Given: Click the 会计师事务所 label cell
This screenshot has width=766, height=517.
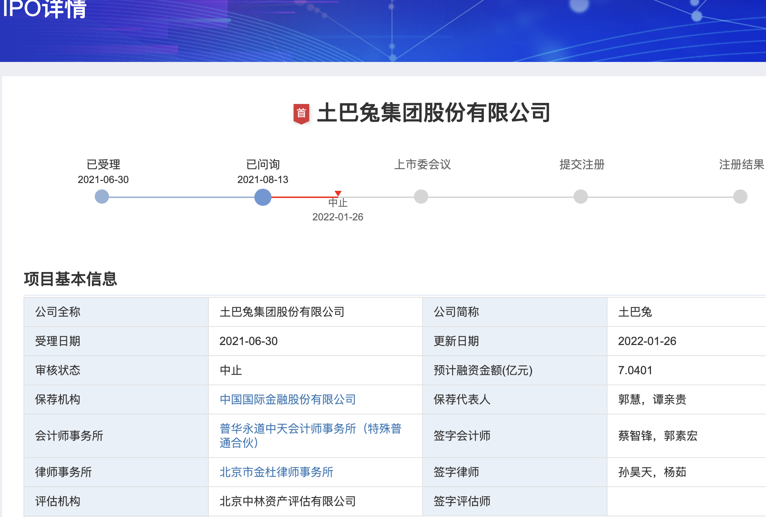Looking at the screenshot, I should (x=116, y=436).
